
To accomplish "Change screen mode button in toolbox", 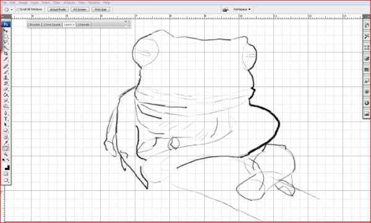I will [6, 180].
